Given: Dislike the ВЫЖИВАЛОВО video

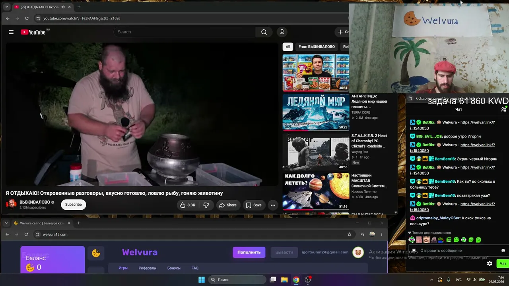Looking at the screenshot, I should [x=206, y=205].
